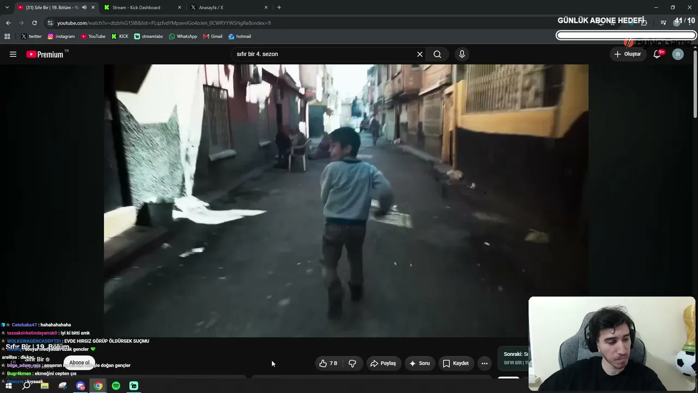Open a new browser tab

coord(279,7)
